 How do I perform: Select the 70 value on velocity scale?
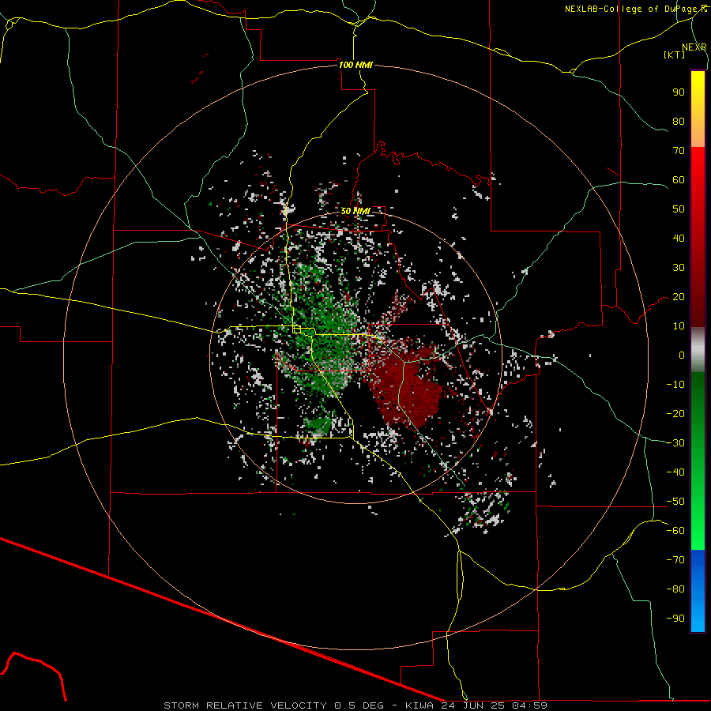point(679,151)
